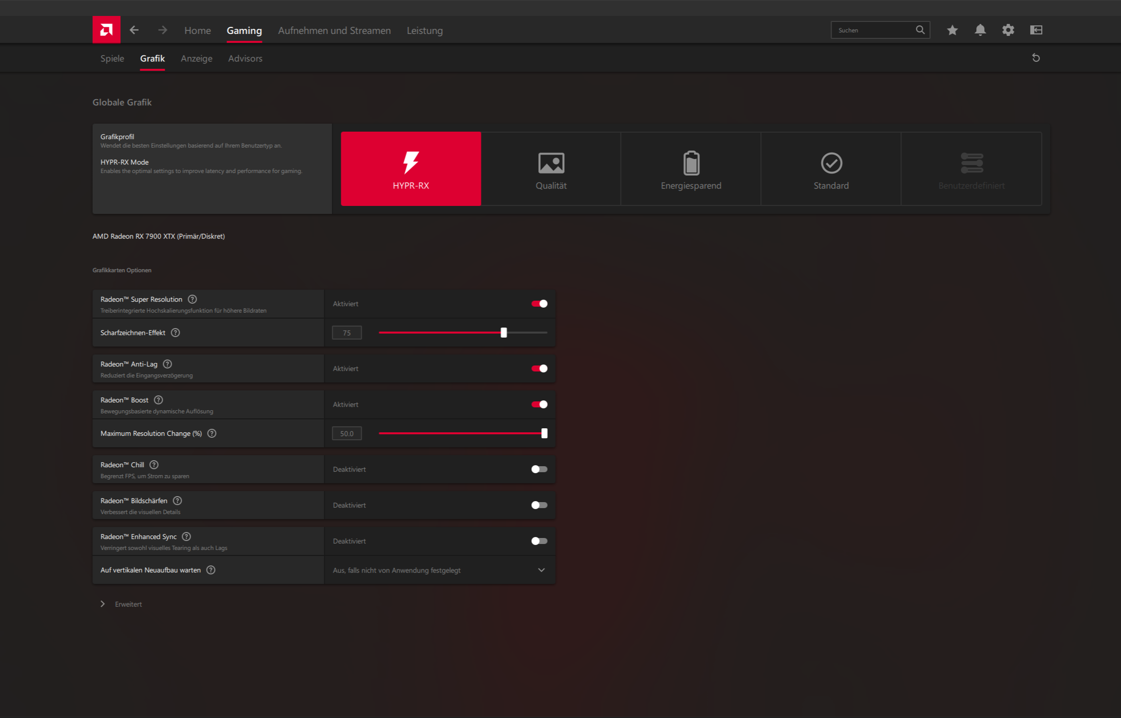Screen dimensions: 1121x718
Task: Select the Qualität graphics profile
Action: point(551,169)
